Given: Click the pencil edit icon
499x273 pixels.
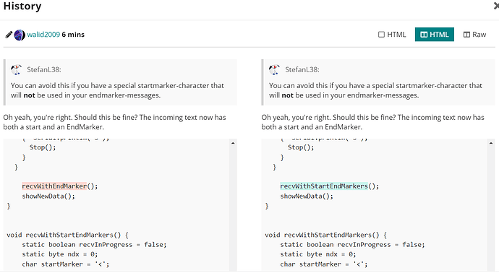Looking at the screenshot, I should click(x=9, y=35).
